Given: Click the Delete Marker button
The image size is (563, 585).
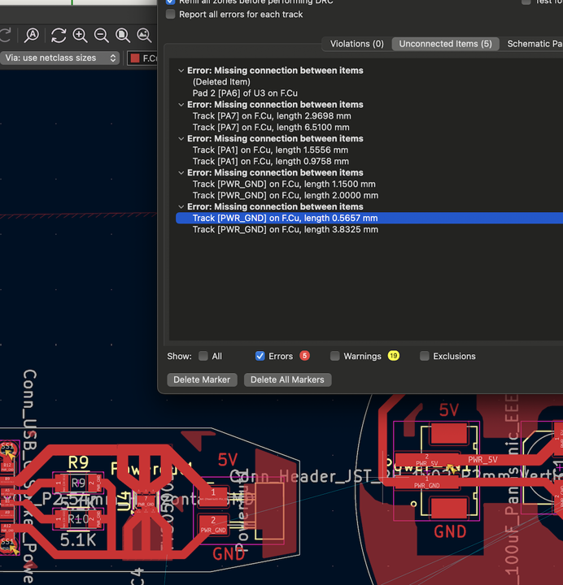Looking at the screenshot, I should click(202, 379).
